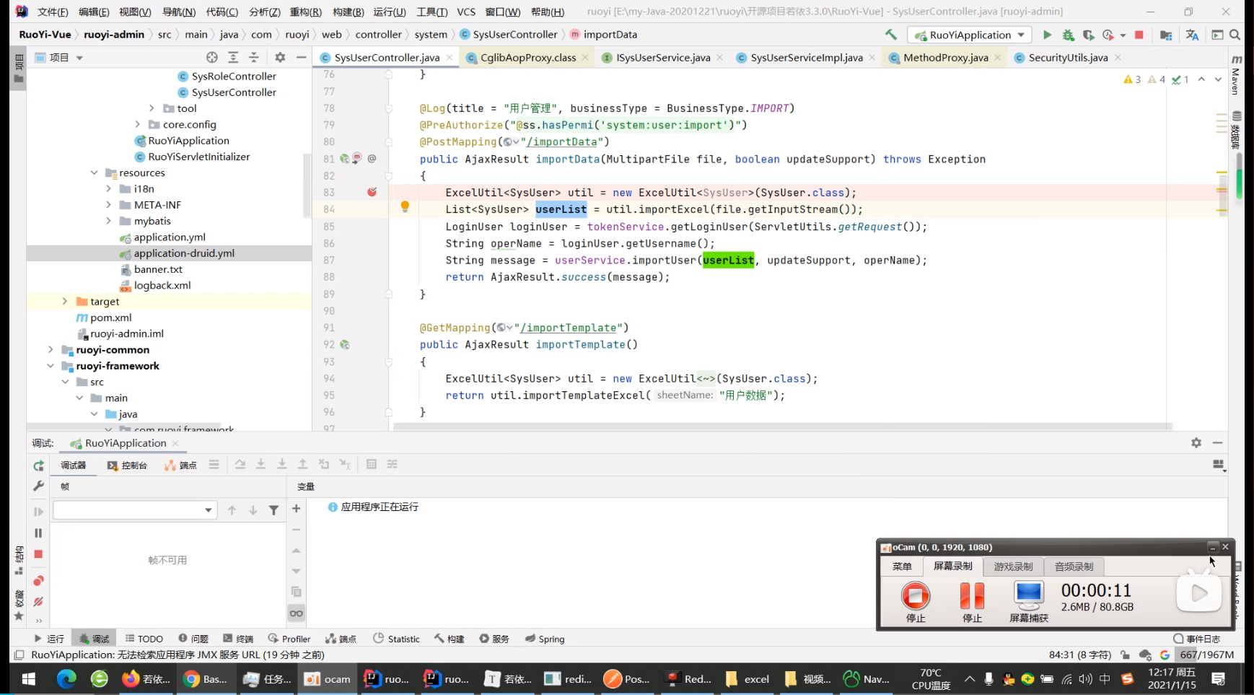Open the run configuration dropdown RuoYiApplication

(x=970, y=35)
